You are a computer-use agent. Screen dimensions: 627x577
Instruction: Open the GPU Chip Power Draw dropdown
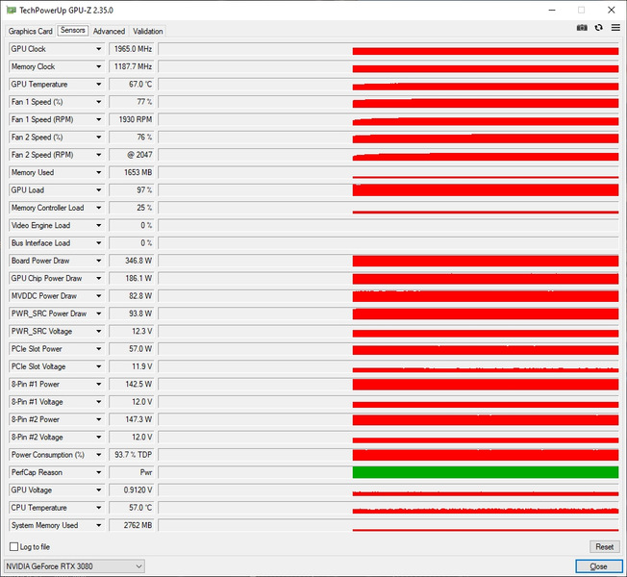coord(98,278)
